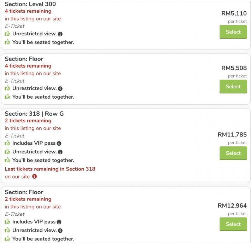
Task: Select the RM5,110 Level 300 tickets
Action: 233,32
